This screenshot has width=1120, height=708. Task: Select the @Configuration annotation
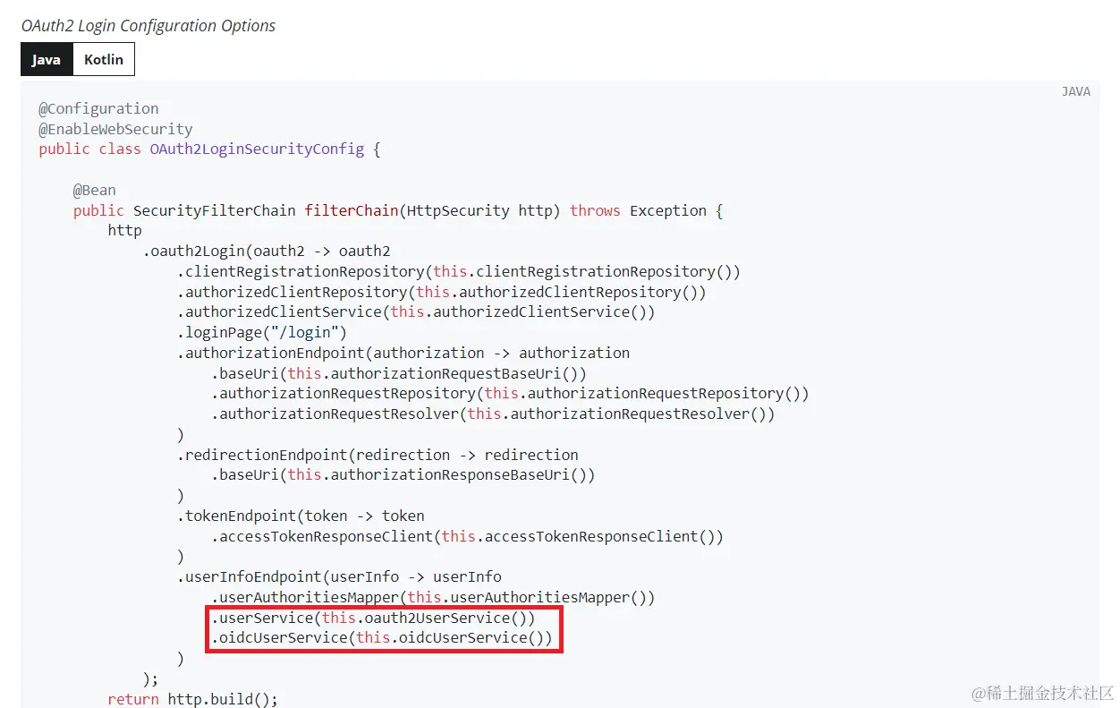(98, 108)
